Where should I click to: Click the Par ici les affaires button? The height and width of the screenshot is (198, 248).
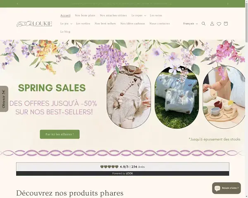(x=60, y=134)
